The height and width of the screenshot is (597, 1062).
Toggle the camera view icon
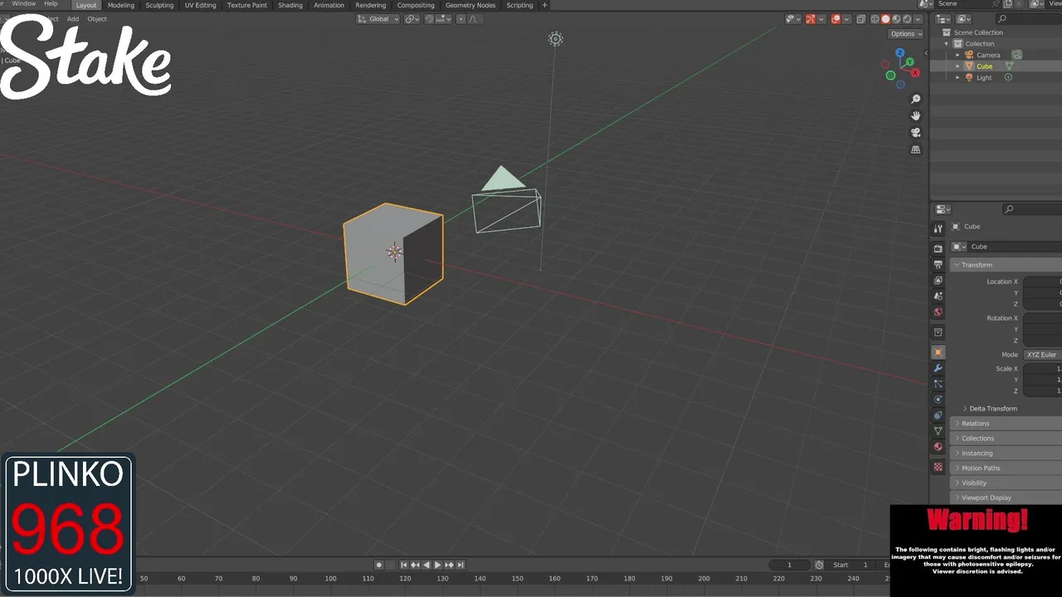(x=916, y=133)
